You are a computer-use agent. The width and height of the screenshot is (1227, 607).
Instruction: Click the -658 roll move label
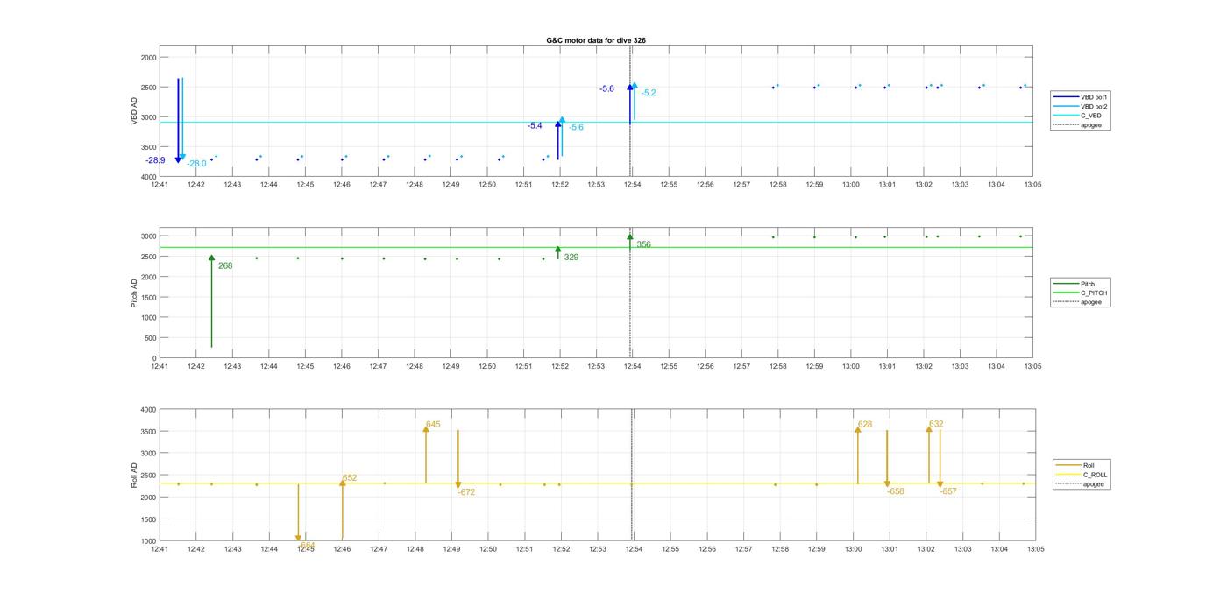pyautogui.click(x=895, y=492)
